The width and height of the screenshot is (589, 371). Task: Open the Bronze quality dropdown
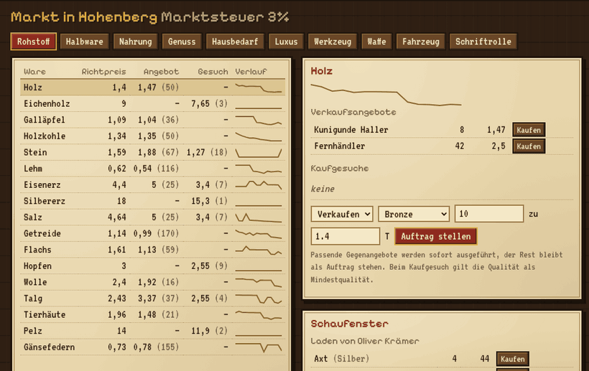click(x=414, y=214)
